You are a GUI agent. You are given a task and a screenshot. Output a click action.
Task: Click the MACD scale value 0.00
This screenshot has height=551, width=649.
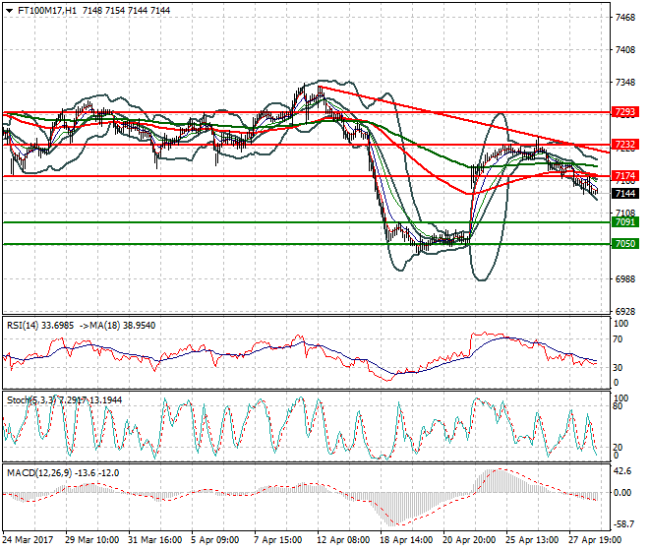tap(622, 493)
